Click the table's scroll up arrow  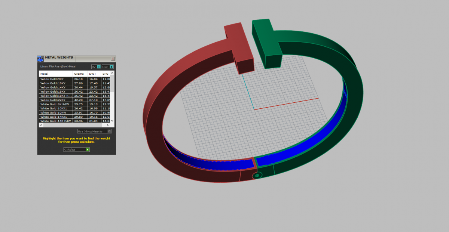click(112, 73)
